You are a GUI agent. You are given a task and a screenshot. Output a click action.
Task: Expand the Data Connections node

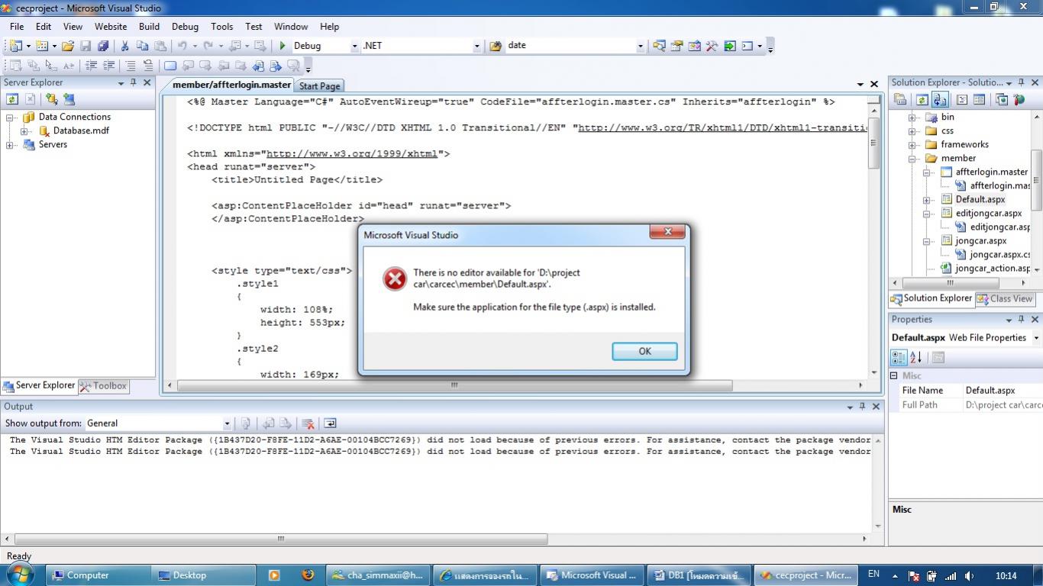tap(11, 118)
